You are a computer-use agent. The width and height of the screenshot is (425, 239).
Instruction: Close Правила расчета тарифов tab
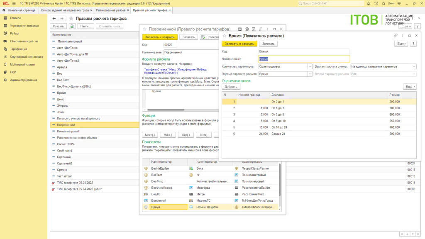170,10
